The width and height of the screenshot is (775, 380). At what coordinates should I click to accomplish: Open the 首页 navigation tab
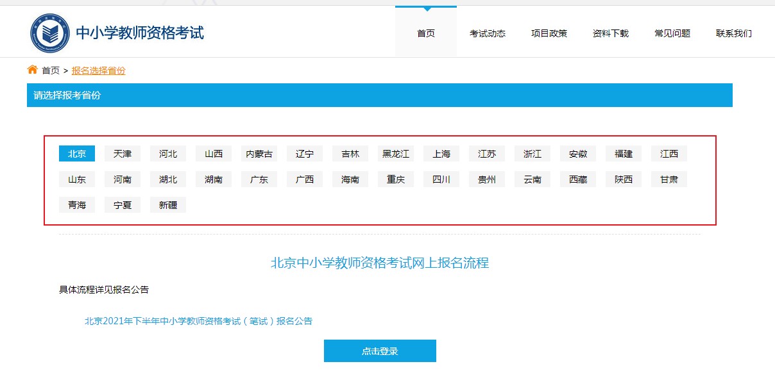coord(425,33)
